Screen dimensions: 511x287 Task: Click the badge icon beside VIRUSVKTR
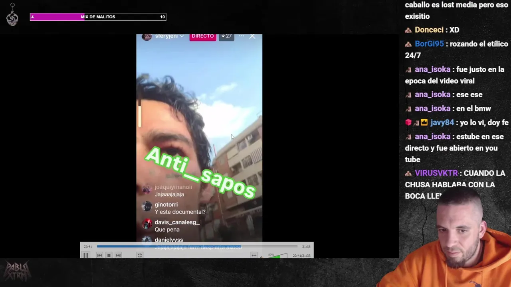click(408, 174)
